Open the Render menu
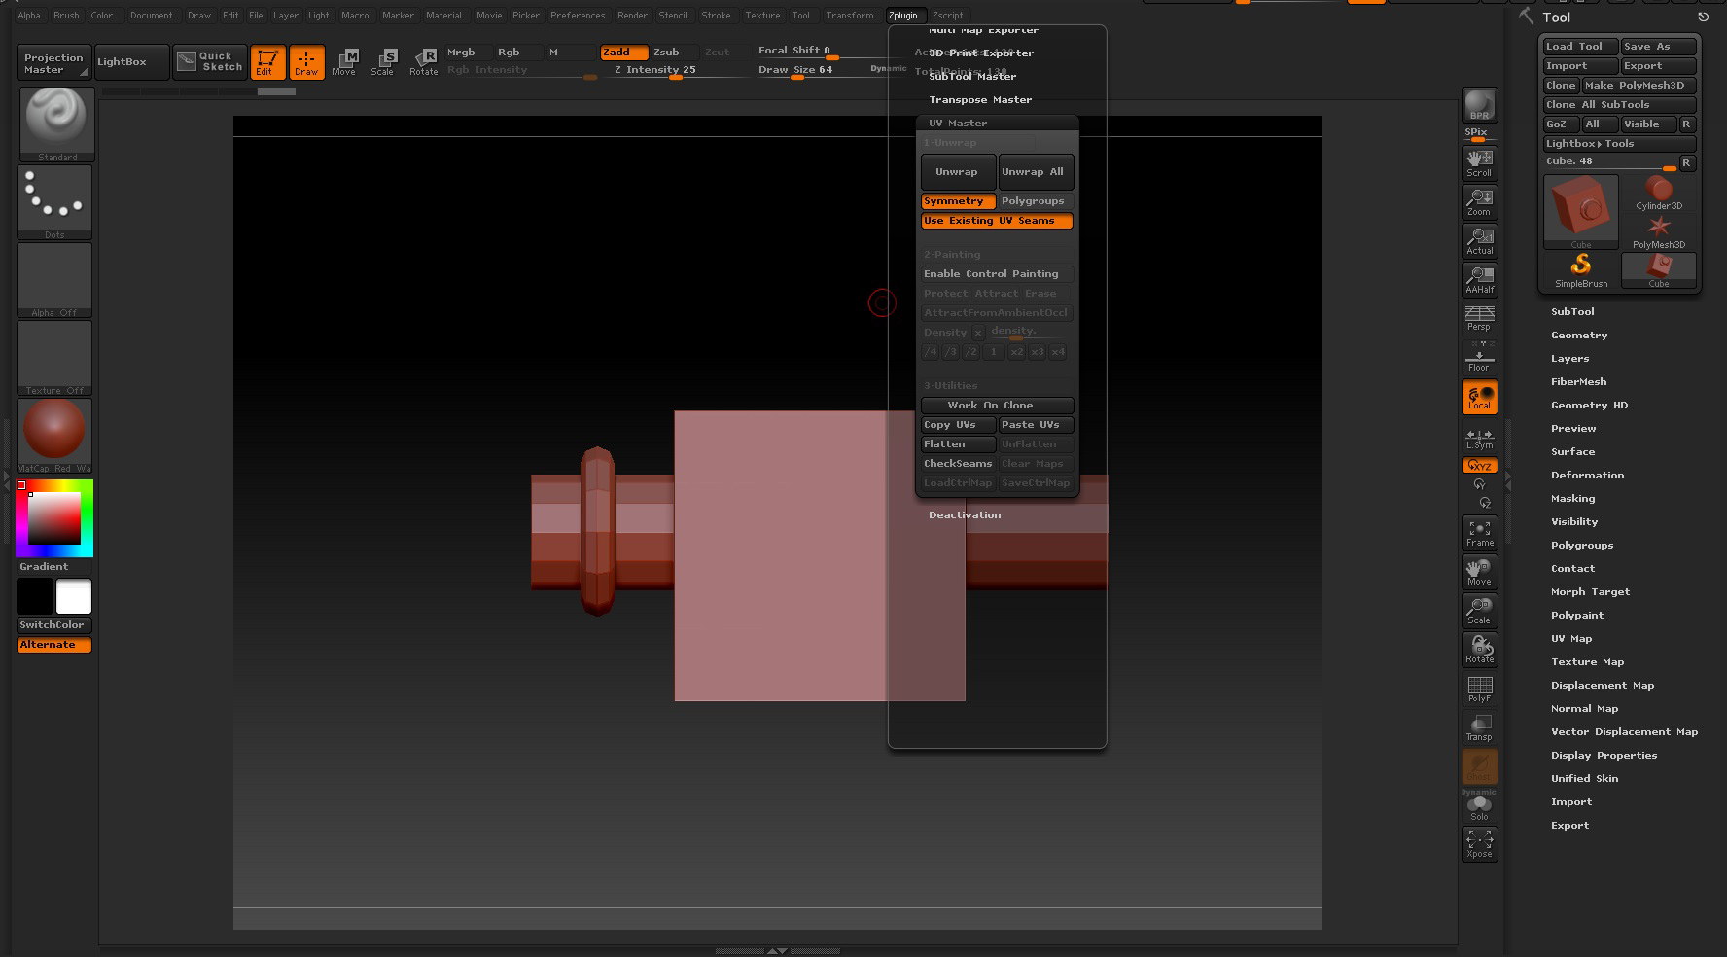1727x957 pixels. [632, 16]
